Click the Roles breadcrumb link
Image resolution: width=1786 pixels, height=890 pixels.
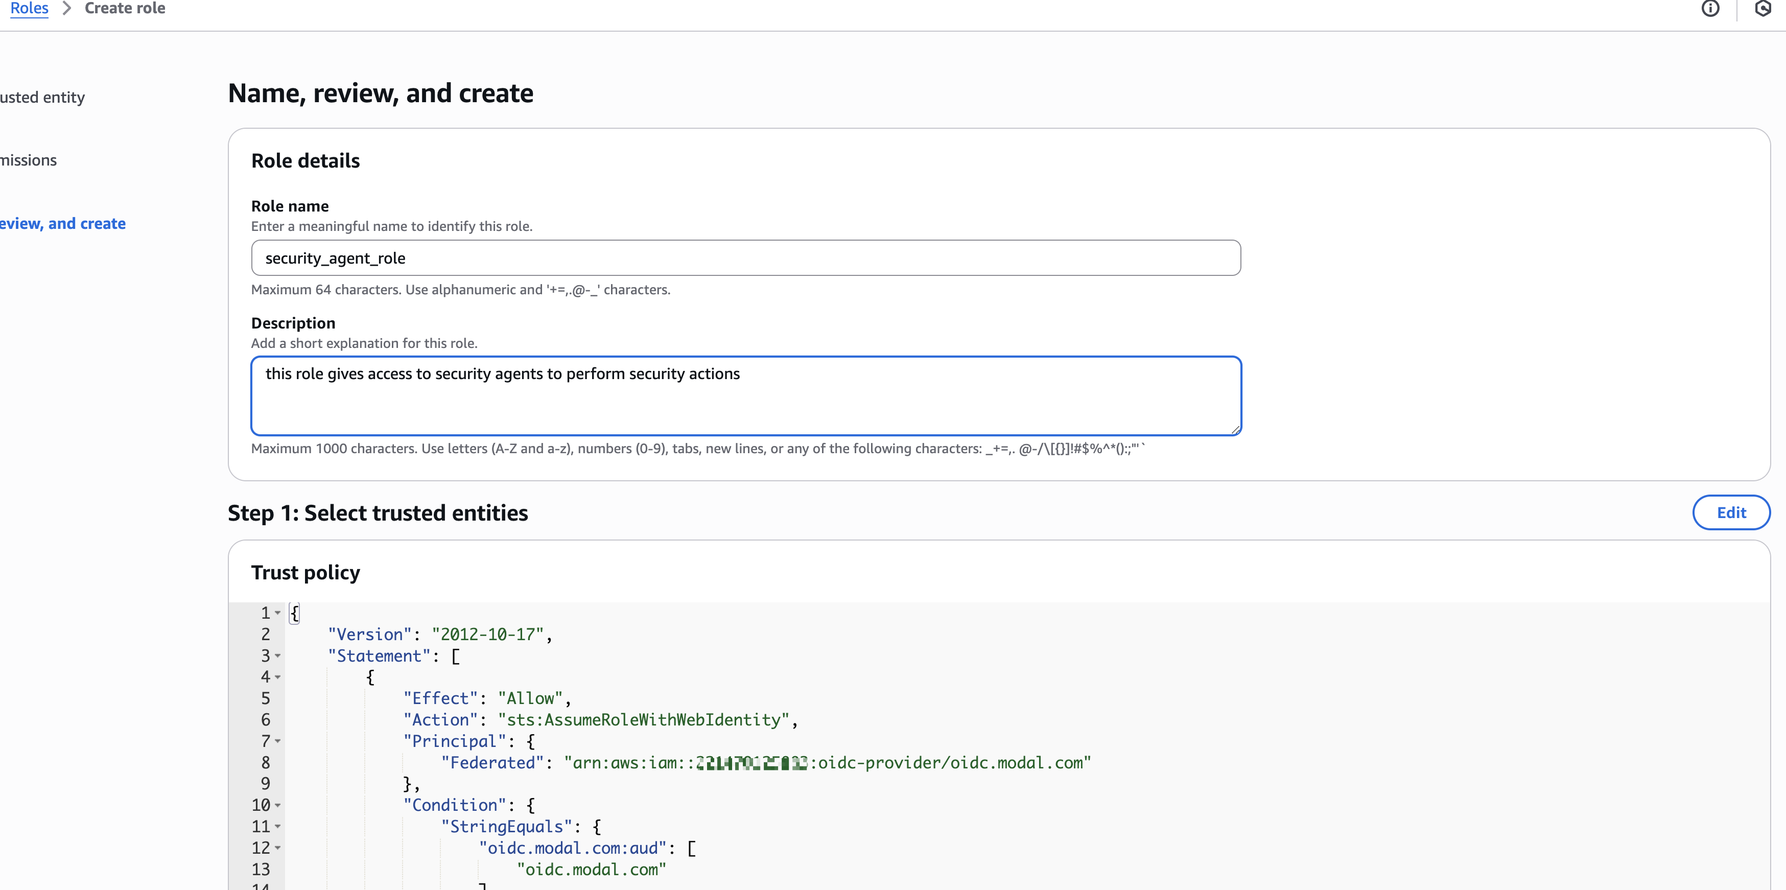coord(29,8)
